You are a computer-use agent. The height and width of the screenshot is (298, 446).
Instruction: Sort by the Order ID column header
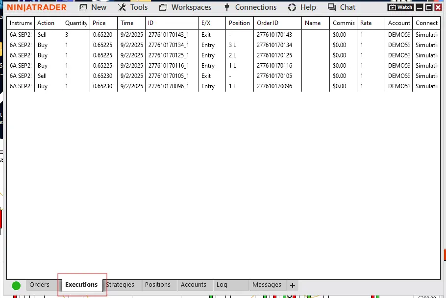coord(268,23)
